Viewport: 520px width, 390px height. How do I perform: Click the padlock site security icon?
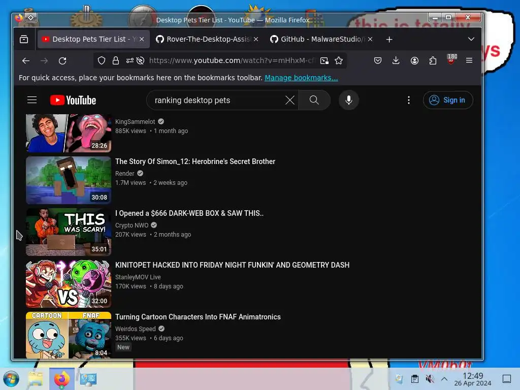[x=115, y=60]
